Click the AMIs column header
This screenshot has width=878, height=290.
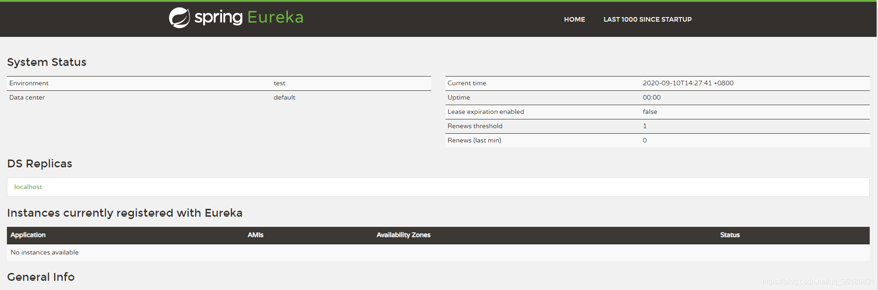tap(255, 235)
